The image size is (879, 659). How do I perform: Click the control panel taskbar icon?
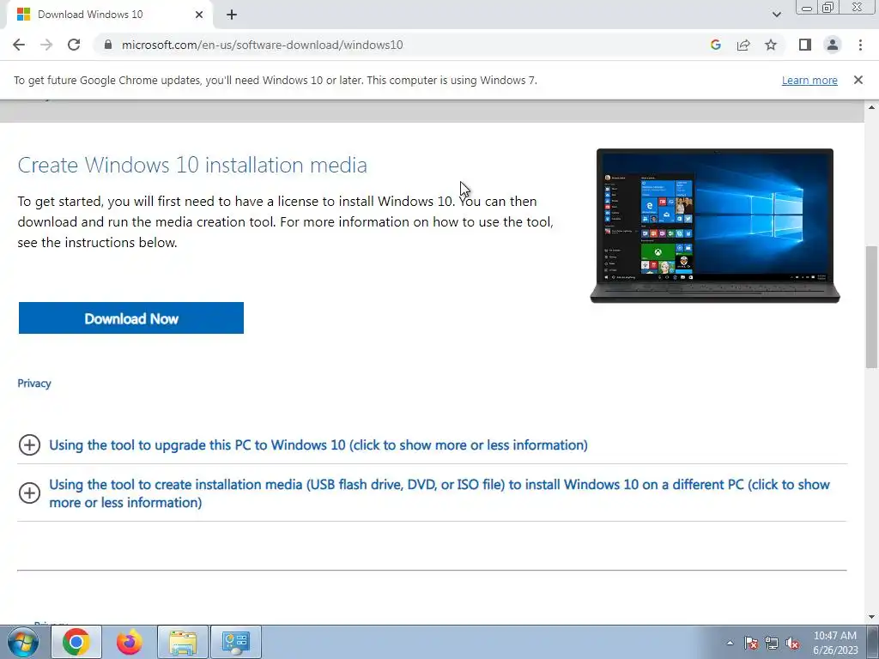point(235,642)
